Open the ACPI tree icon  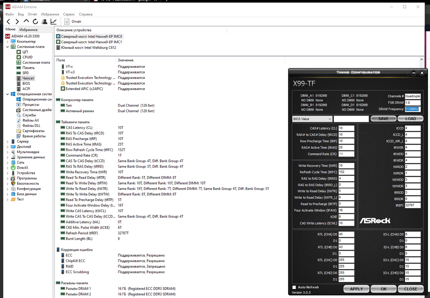point(19,89)
